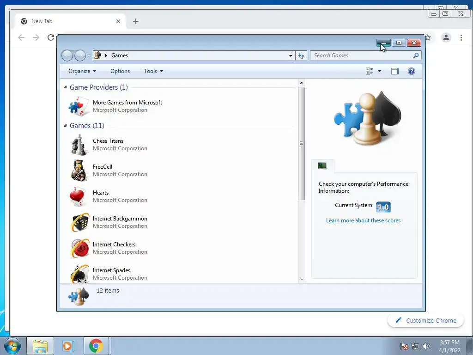Toggle the preview pane icon
This screenshot has width=473, height=355.
[395, 71]
